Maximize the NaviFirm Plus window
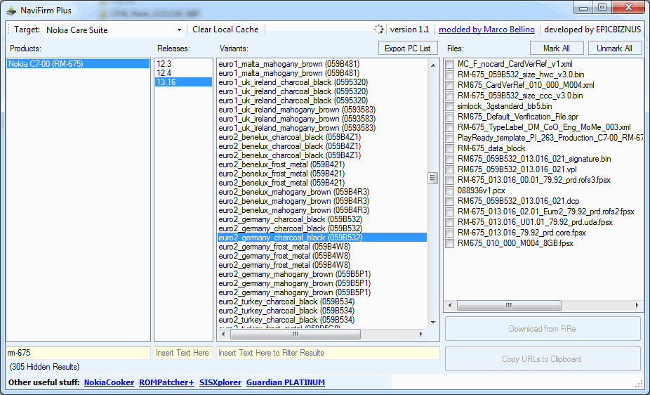 click(x=602, y=8)
